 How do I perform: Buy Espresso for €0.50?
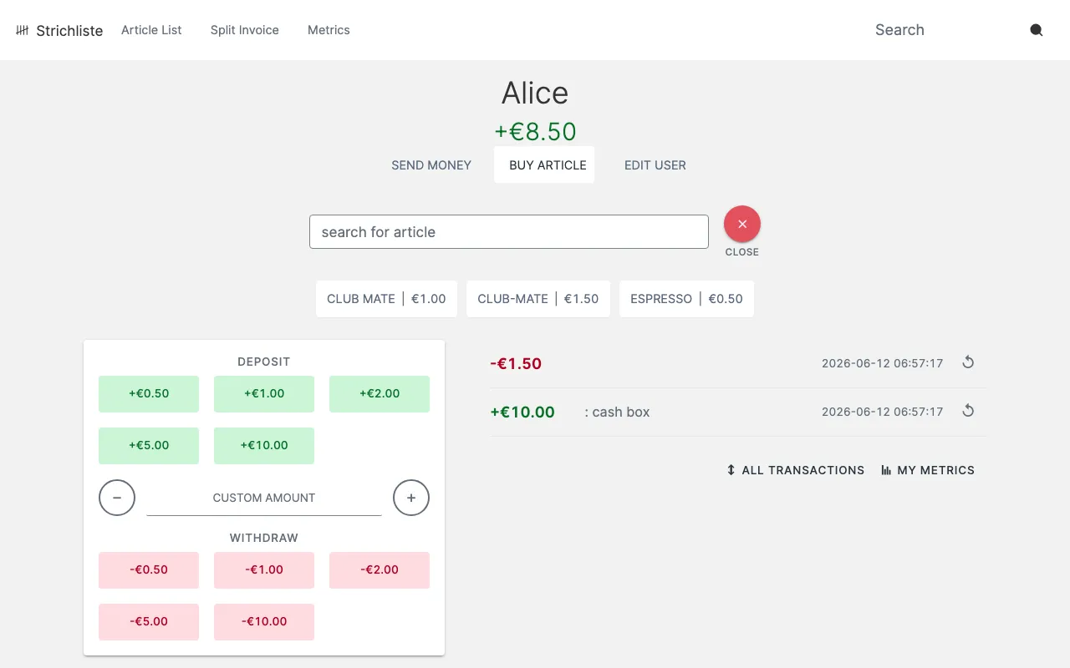tap(686, 299)
